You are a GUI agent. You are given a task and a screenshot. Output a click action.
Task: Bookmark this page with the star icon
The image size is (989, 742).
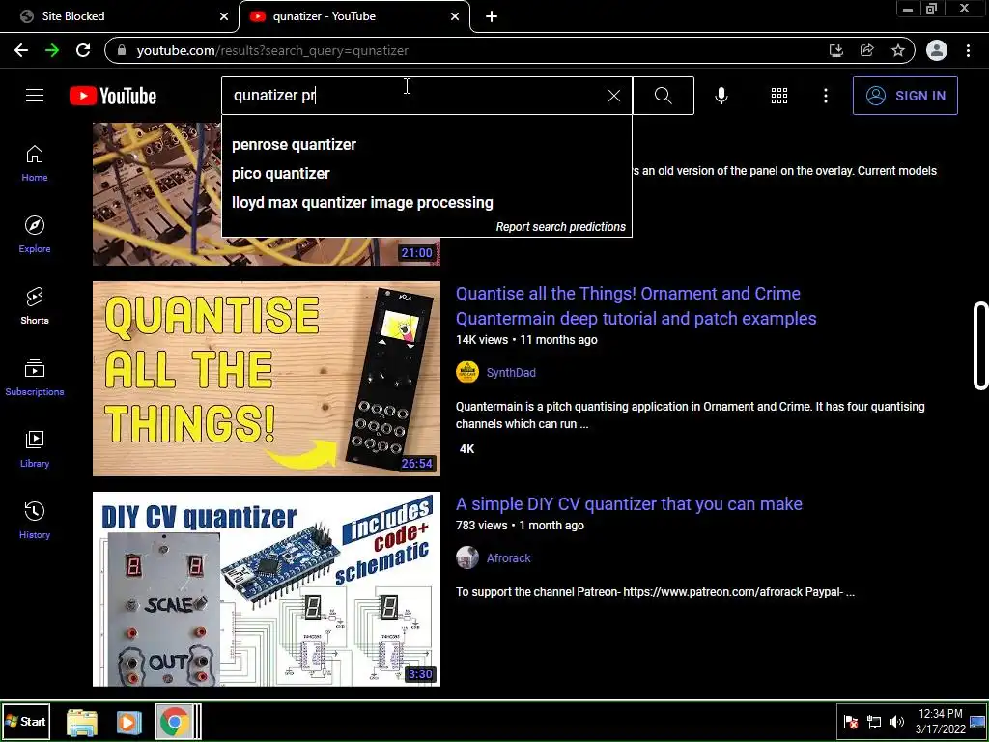pyautogui.click(x=898, y=50)
